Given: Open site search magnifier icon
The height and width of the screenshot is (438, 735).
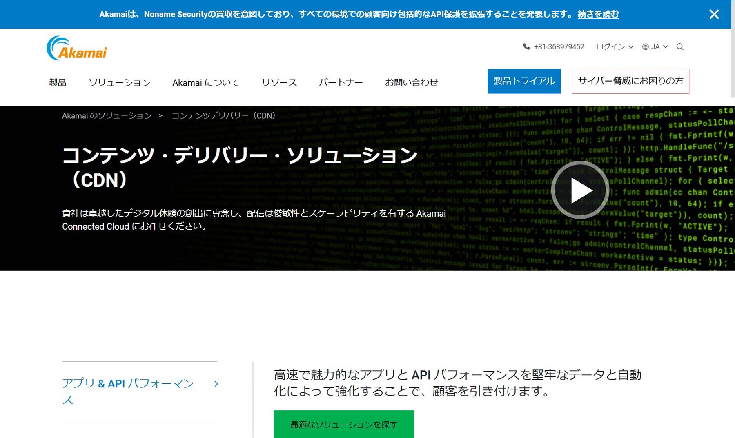Looking at the screenshot, I should tap(680, 46).
